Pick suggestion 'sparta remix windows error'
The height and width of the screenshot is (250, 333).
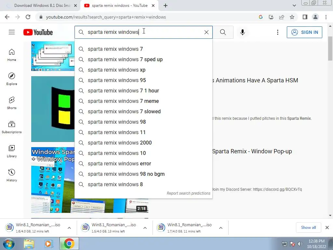[143, 163]
